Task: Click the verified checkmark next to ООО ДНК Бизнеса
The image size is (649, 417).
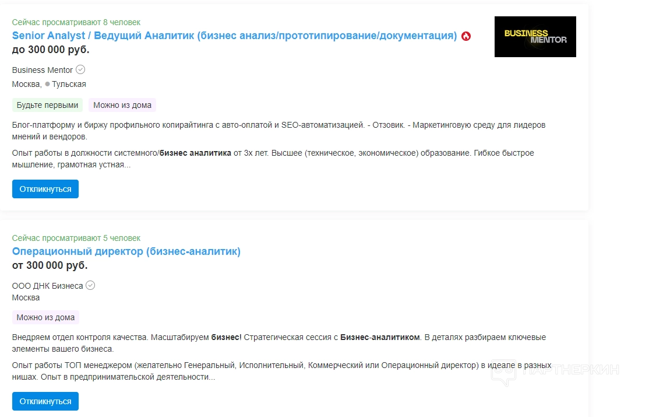Action: coord(90,286)
